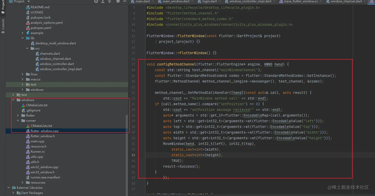Image resolution: width=375 pixels, height=196 pixels.
Task: Collapse External Libraries node
Action: 9,188
